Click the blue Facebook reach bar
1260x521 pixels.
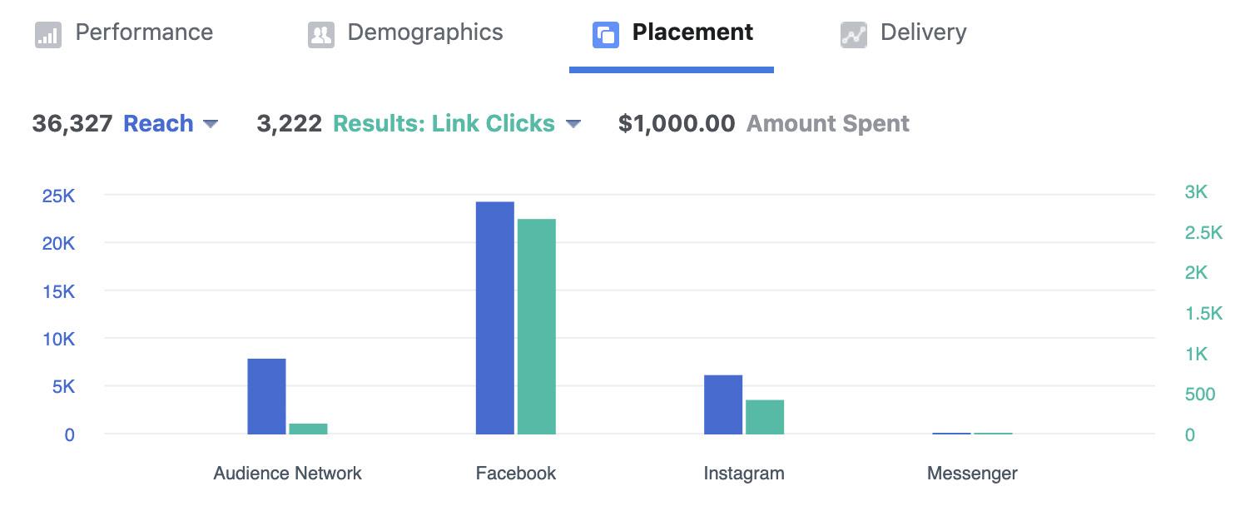(x=495, y=318)
